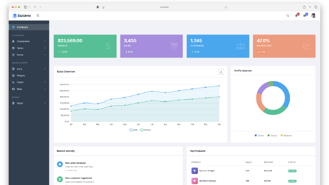Viewport: 329px width, 185px height.
Task: Click green segment of Traffic Sources donut
Action: tap(275, 112)
